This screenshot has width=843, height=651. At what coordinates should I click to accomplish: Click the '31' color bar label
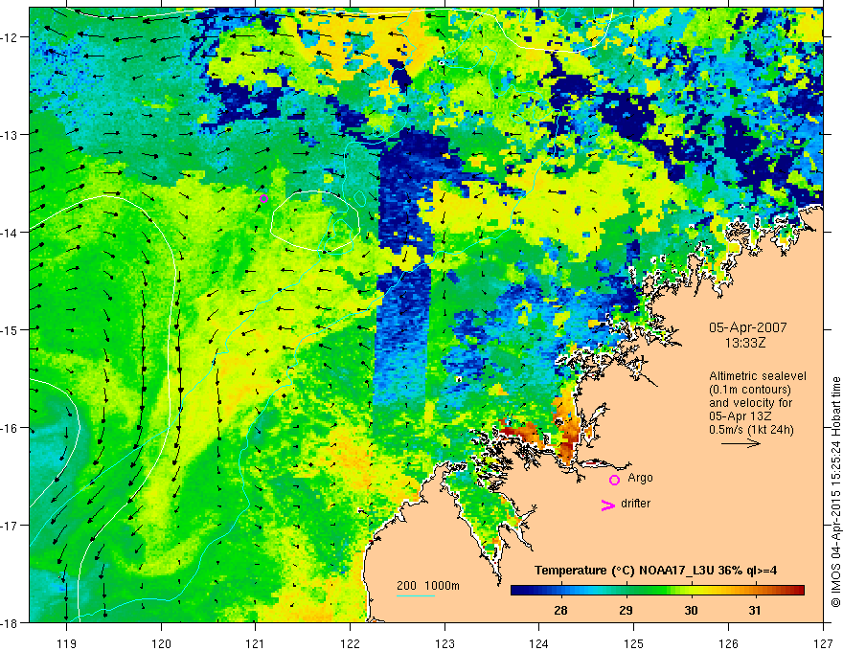(x=755, y=610)
